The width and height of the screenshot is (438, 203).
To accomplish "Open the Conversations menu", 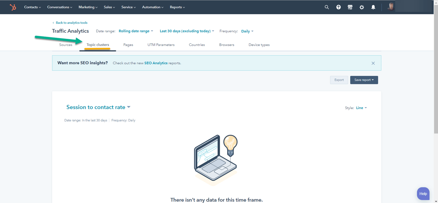I will 59,7.
